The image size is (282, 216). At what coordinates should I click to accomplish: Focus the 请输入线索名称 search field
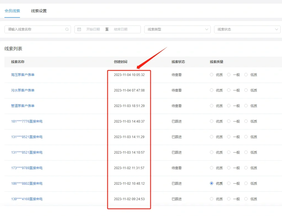pyautogui.click(x=38, y=29)
